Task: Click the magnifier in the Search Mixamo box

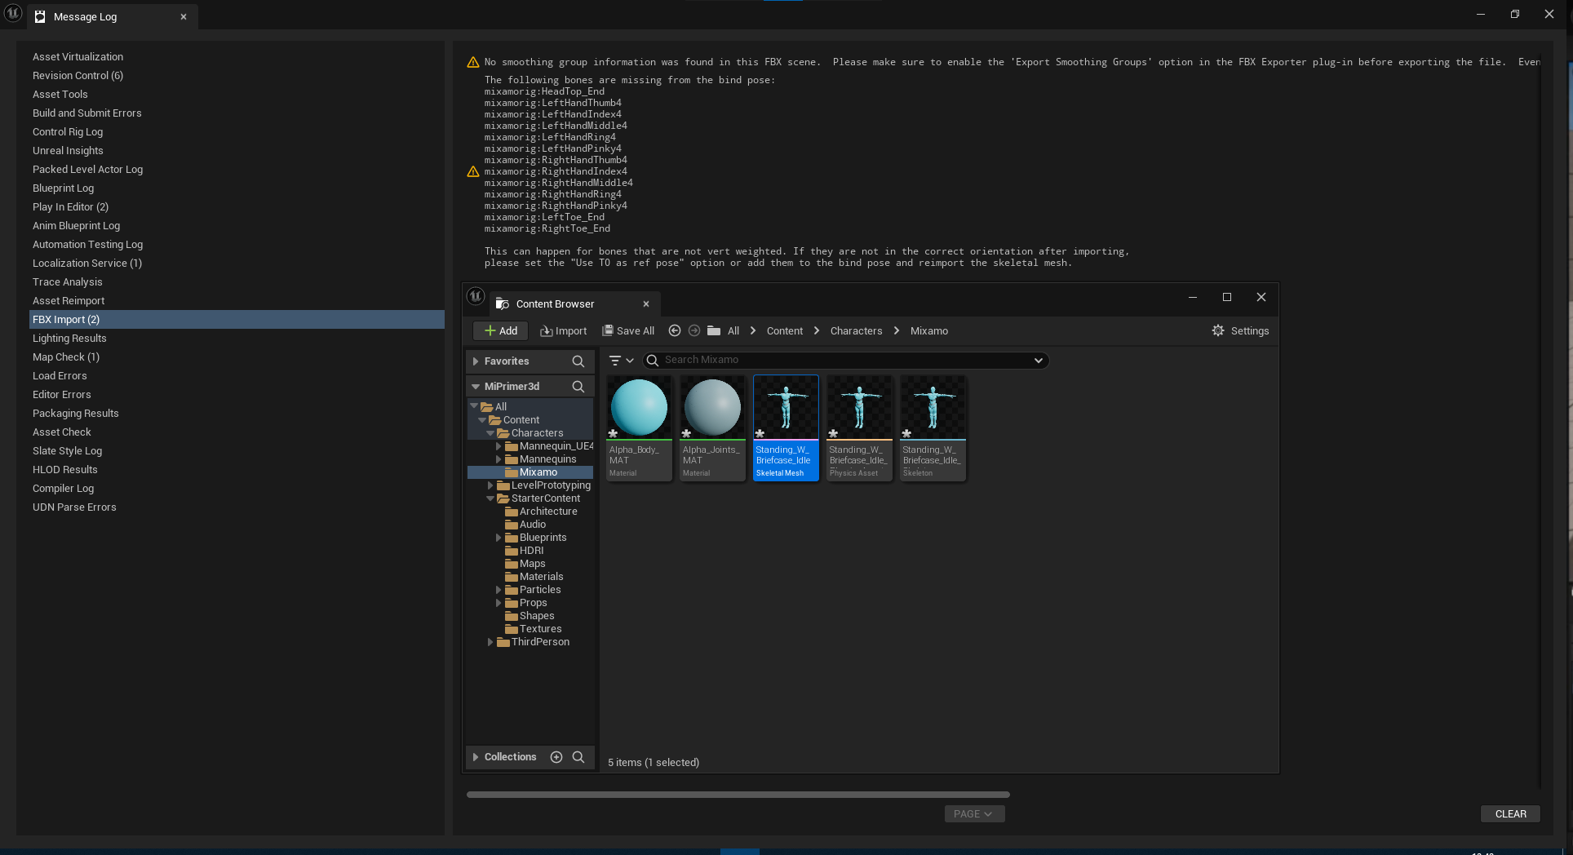Action: coord(653,361)
